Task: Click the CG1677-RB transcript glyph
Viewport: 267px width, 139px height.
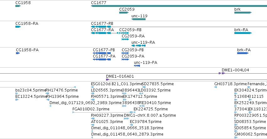Action: click(179, 27)
